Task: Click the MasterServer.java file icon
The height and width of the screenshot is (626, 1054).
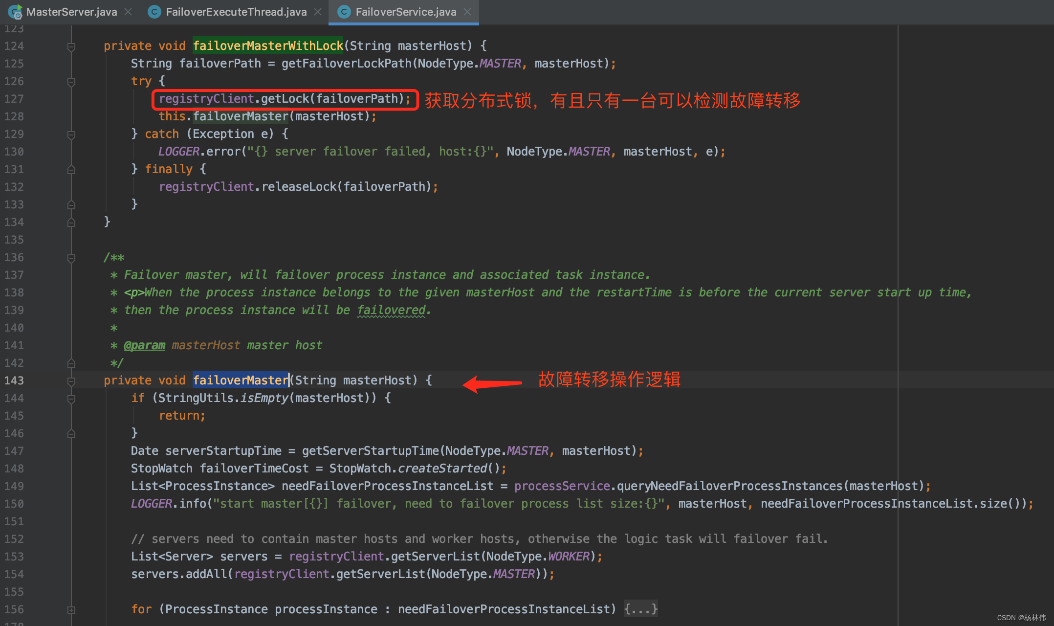Action: 15,12
